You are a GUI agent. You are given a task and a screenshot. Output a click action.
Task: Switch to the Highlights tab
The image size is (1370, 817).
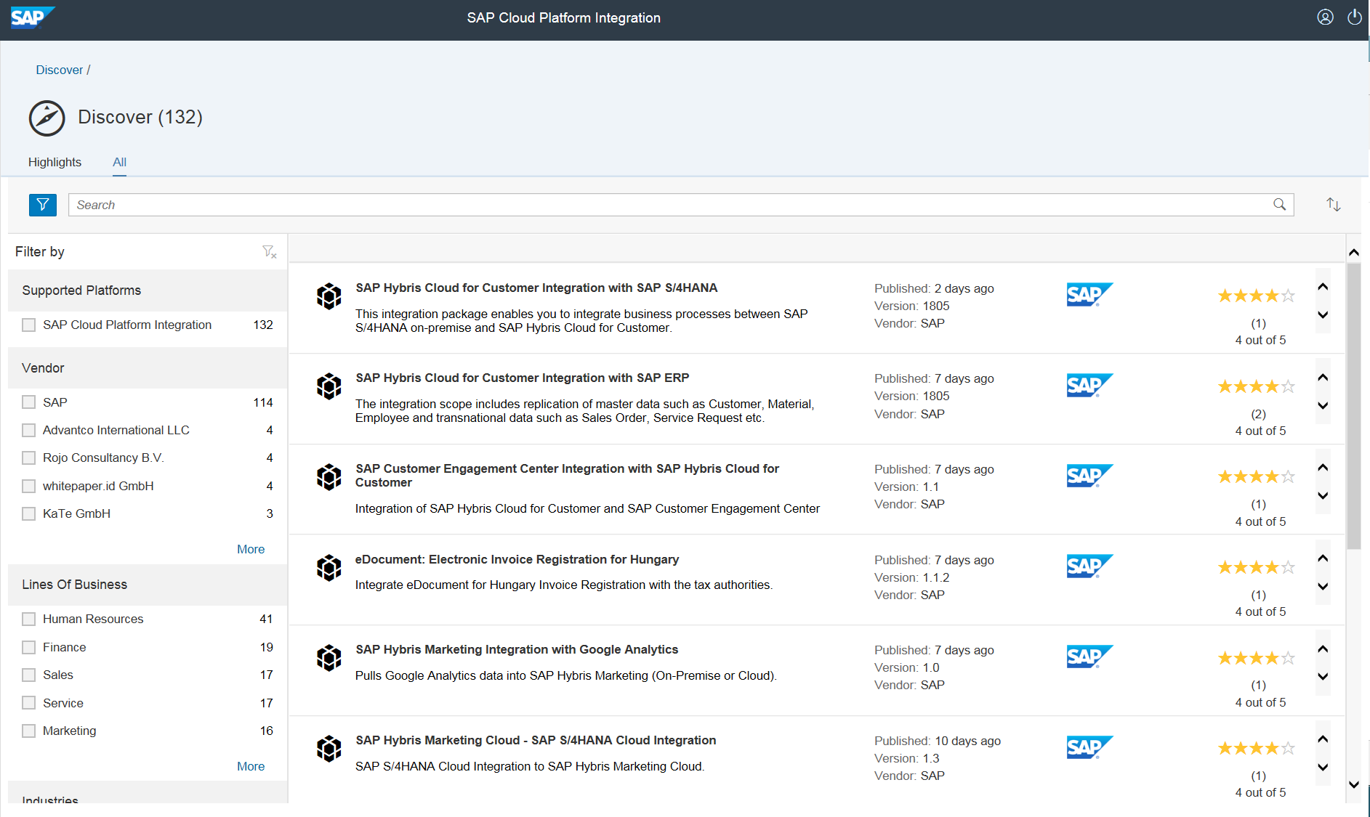(55, 162)
